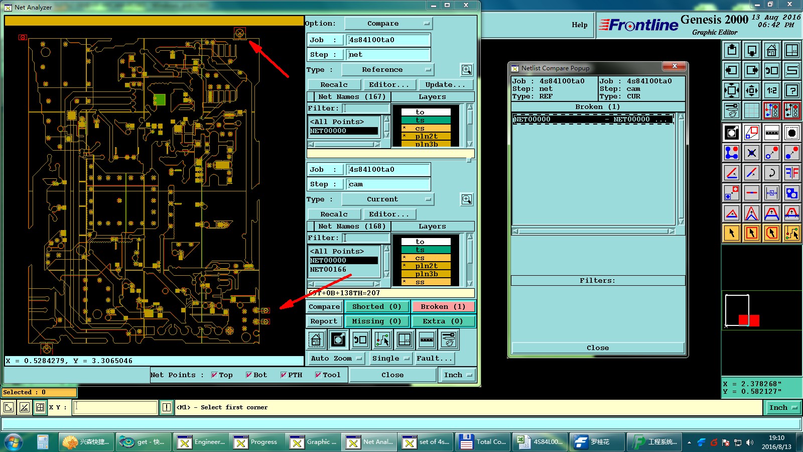The width and height of the screenshot is (803, 452).
Task: Open the Inch units dropdown in Net Analyzer
Action: [458, 375]
